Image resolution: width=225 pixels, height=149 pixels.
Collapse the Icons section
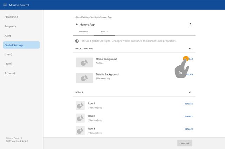click(190, 92)
